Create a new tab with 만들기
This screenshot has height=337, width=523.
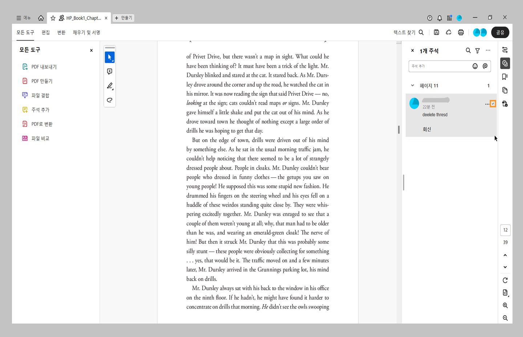pyautogui.click(x=123, y=18)
